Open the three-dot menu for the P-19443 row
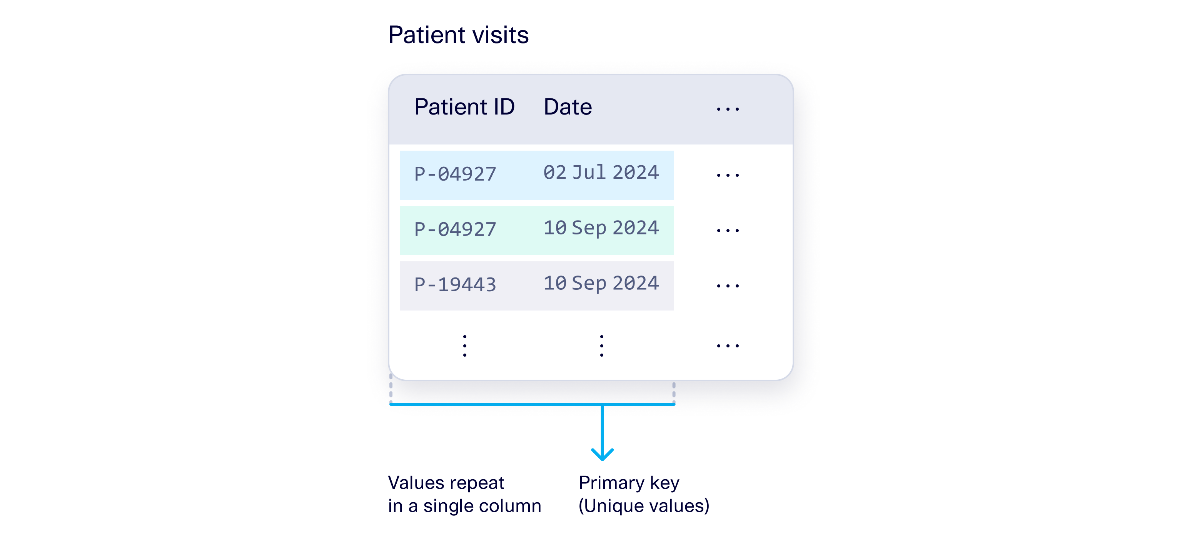 (x=727, y=286)
